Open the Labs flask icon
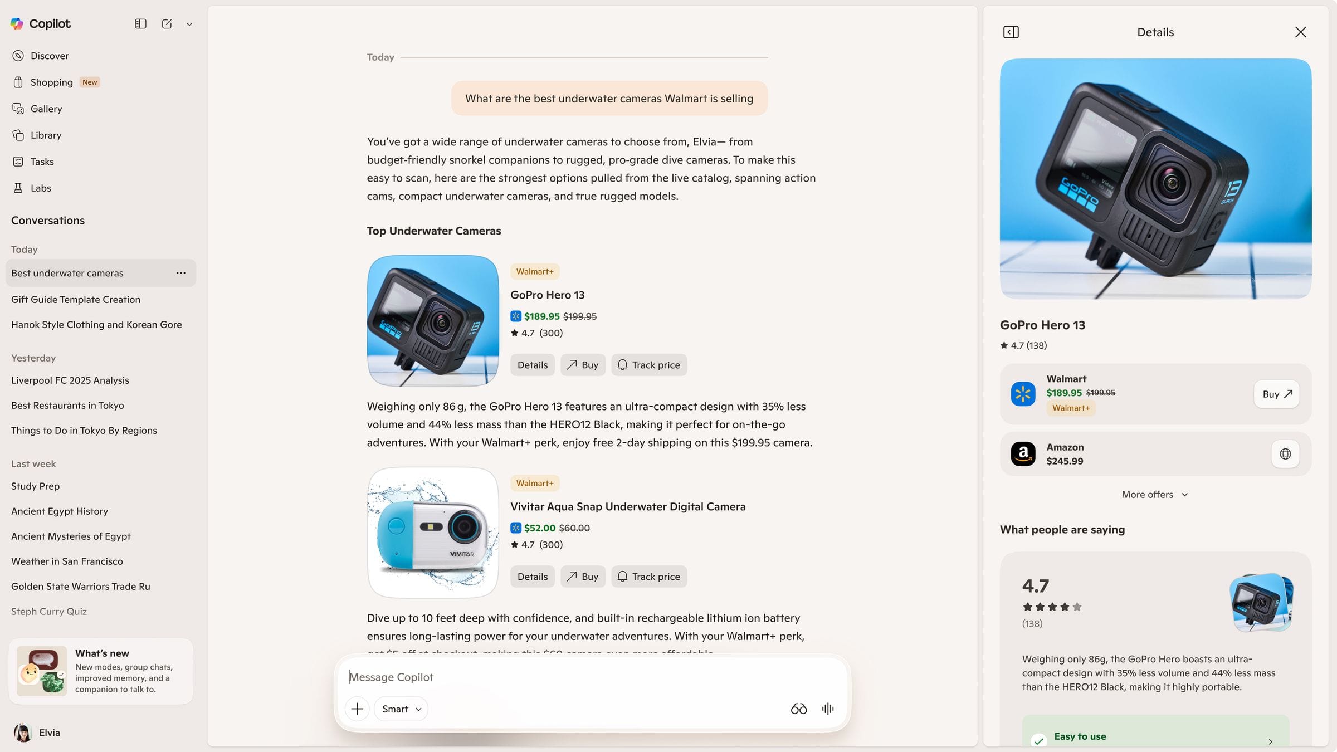Image resolution: width=1337 pixels, height=752 pixels. tap(18, 188)
